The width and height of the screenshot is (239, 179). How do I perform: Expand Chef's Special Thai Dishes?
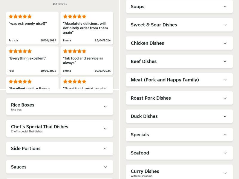pyautogui.click(x=59, y=128)
